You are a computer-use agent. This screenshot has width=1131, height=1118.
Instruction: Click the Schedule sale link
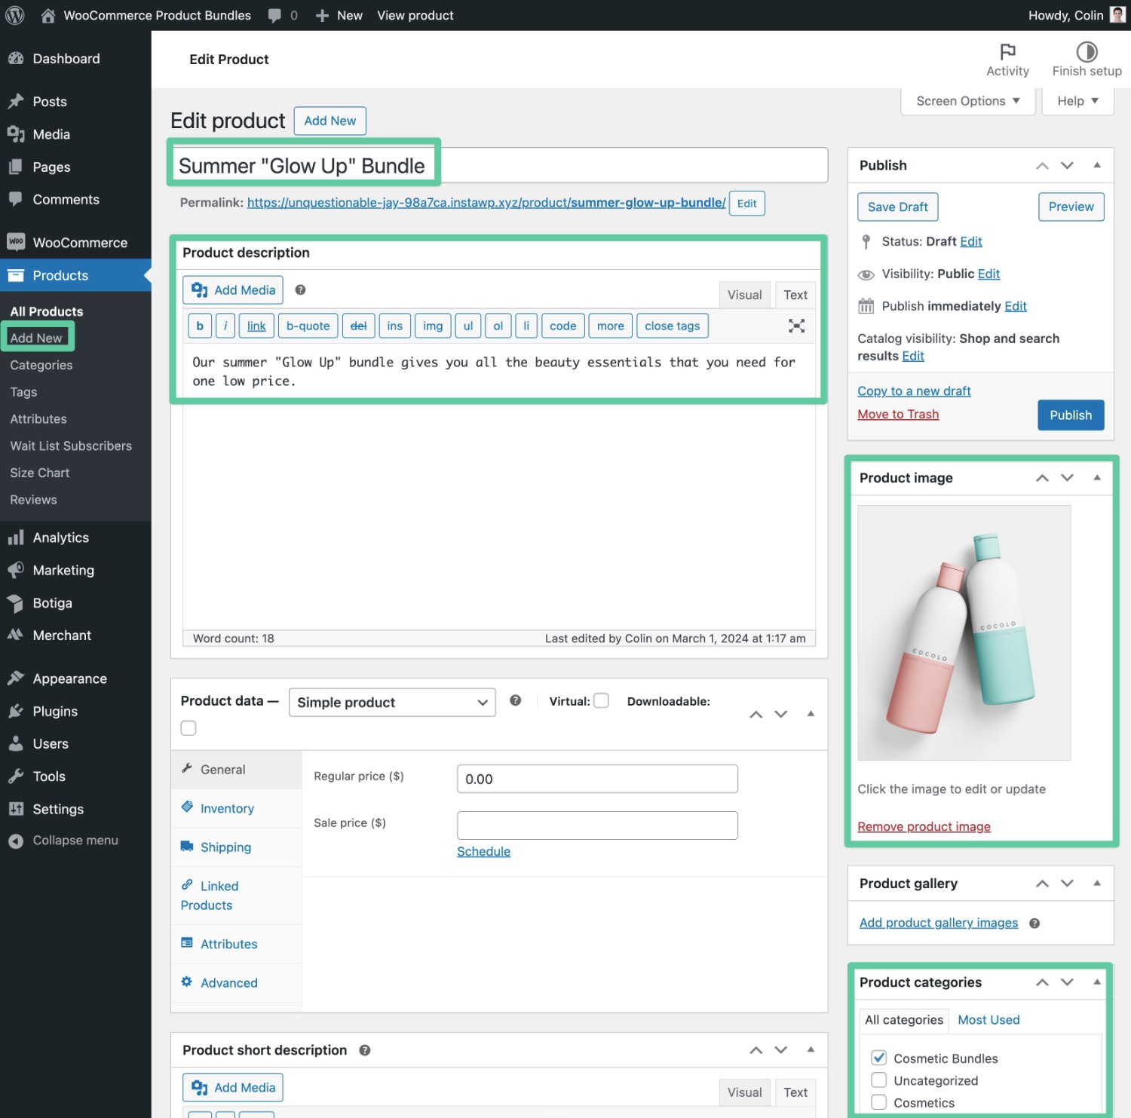483,852
